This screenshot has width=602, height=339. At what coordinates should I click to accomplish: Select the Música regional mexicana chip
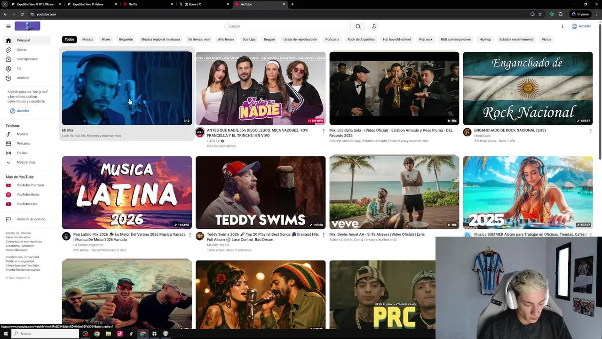[x=161, y=40]
